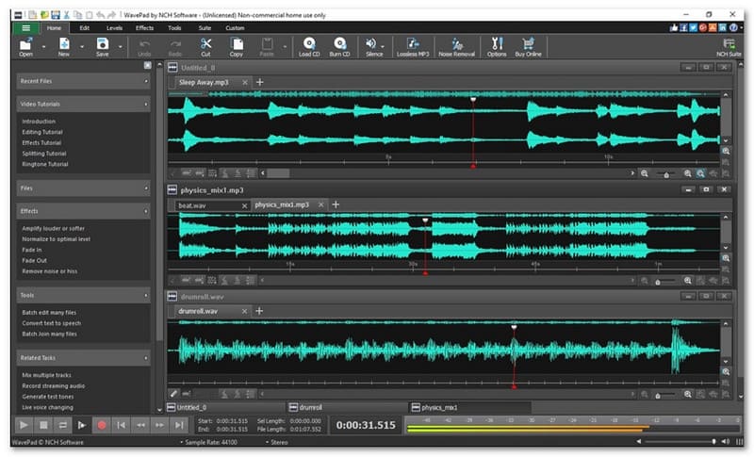The width and height of the screenshot is (754, 457).
Task: Collapse the Related Tasks section
Action: [146, 358]
